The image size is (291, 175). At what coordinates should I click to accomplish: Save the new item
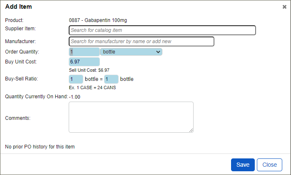[x=243, y=165]
